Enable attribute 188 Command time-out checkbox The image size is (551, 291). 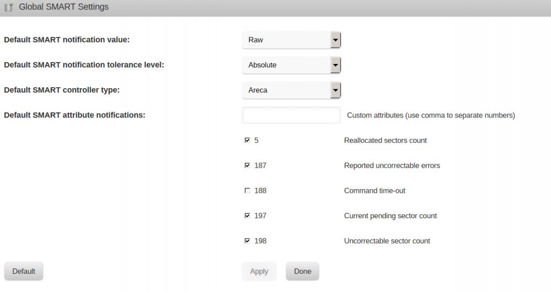[247, 191]
